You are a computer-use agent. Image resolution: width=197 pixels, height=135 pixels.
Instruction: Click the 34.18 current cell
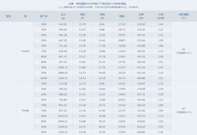coord(102,78)
